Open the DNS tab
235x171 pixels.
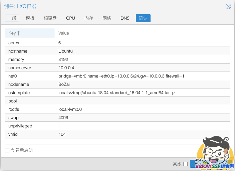[x=125, y=18]
